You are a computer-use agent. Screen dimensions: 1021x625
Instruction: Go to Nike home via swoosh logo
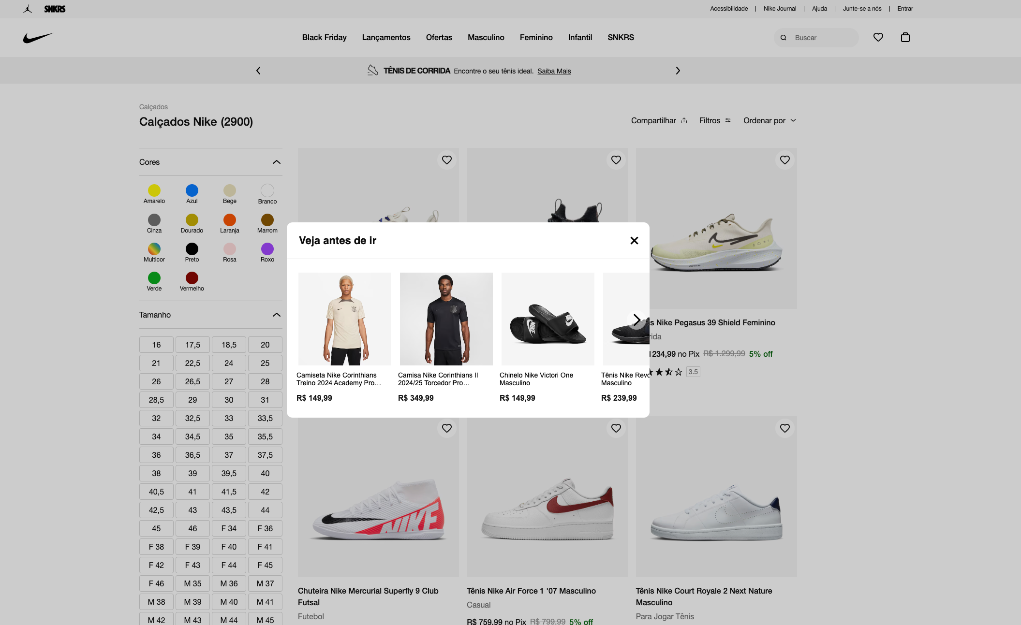[38, 38]
